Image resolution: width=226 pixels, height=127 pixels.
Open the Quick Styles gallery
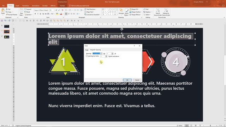[126, 12]
